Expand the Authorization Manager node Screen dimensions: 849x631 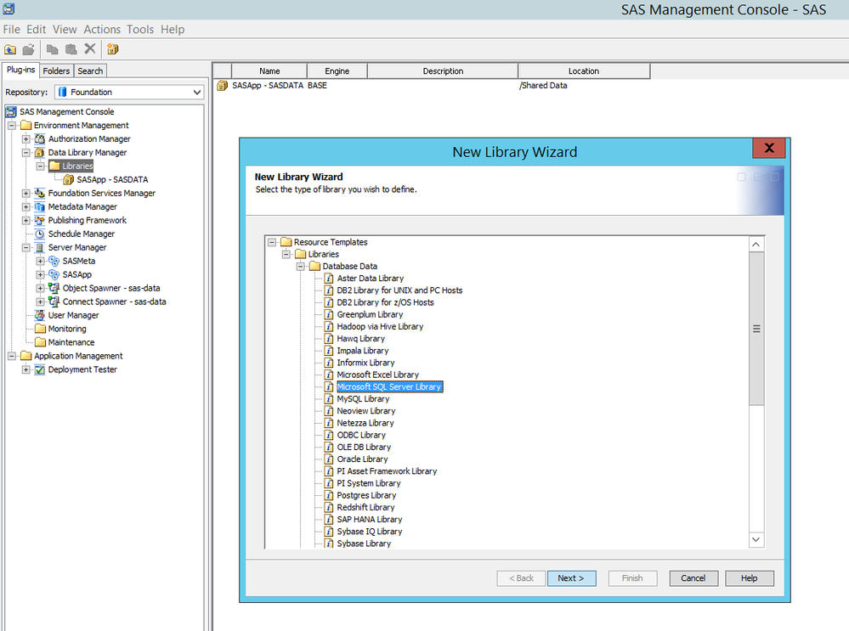coord(25,139)
